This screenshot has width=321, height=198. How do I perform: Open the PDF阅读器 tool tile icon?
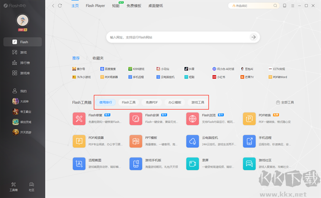(79, 141)
